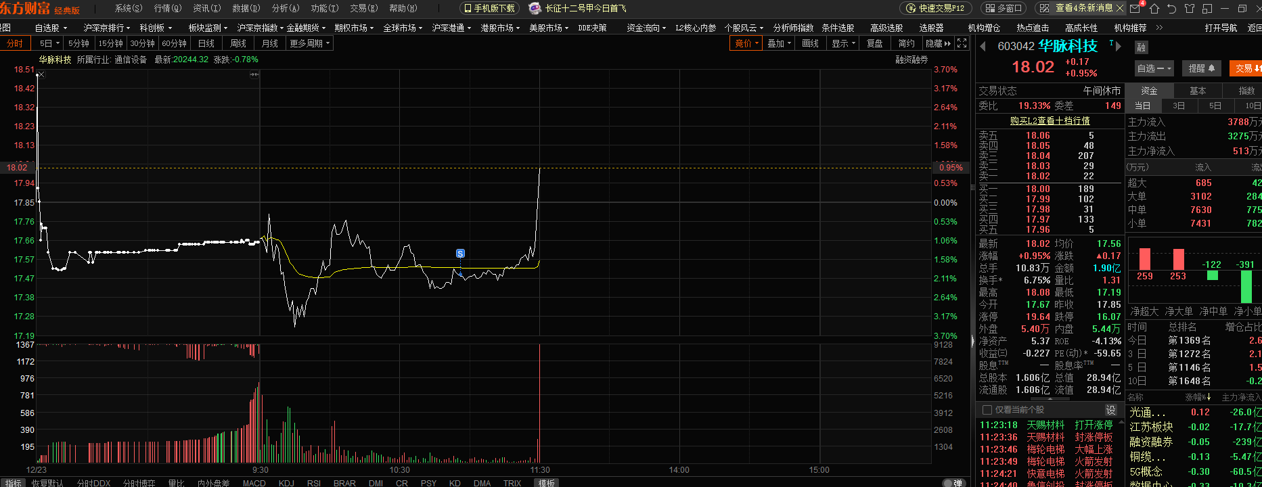Click the 长征十二号甲 news headline icon
The image size is (1262, 487).
click(535, 8)
